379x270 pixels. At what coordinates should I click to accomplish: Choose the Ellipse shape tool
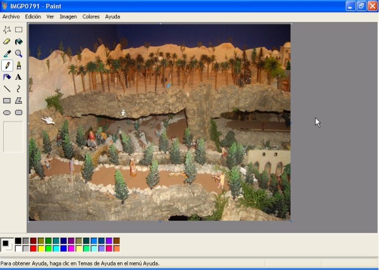pyautogui.click(x=7, y=113)
